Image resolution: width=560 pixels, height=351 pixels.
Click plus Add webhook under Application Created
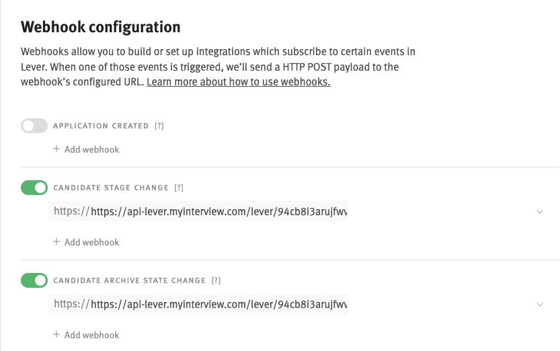[x=86, y=149]
